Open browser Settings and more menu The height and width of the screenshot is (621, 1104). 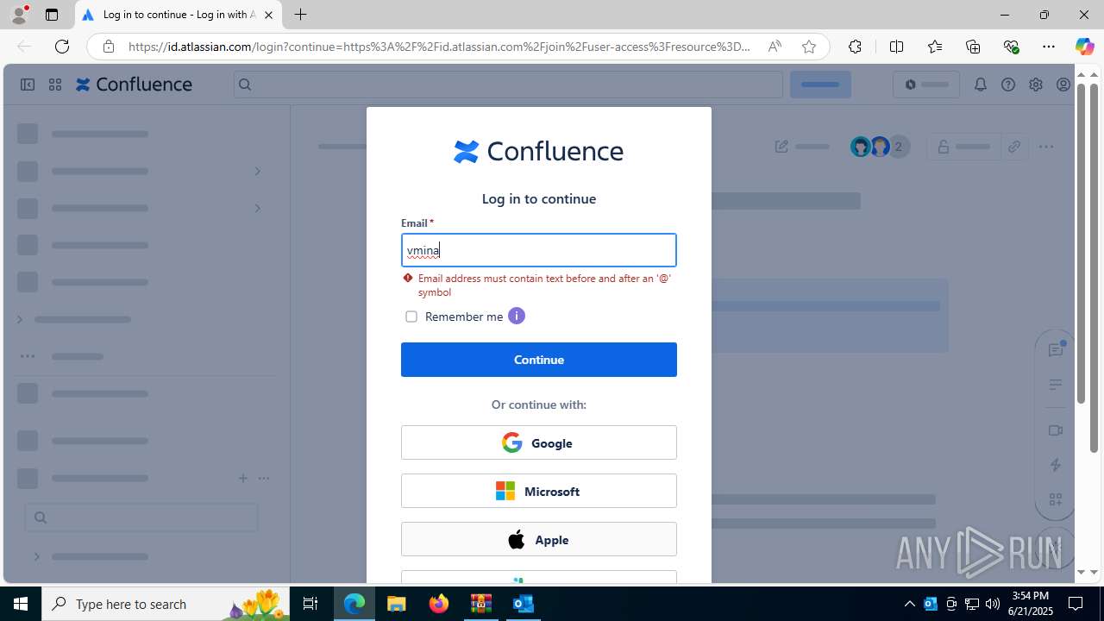click(x=1049, y=47)
